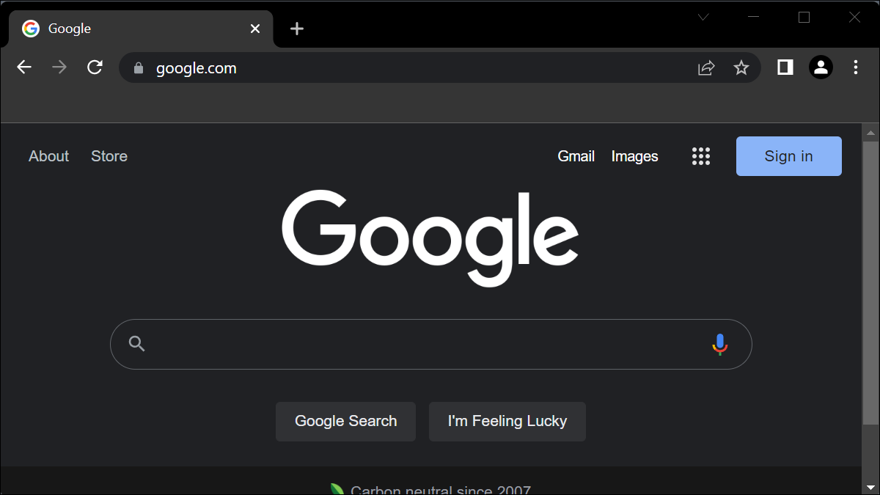The height and width of the screenshot is (495, 880).
Task: Open a new tab with the plus button
Action: tap(296, 29)
